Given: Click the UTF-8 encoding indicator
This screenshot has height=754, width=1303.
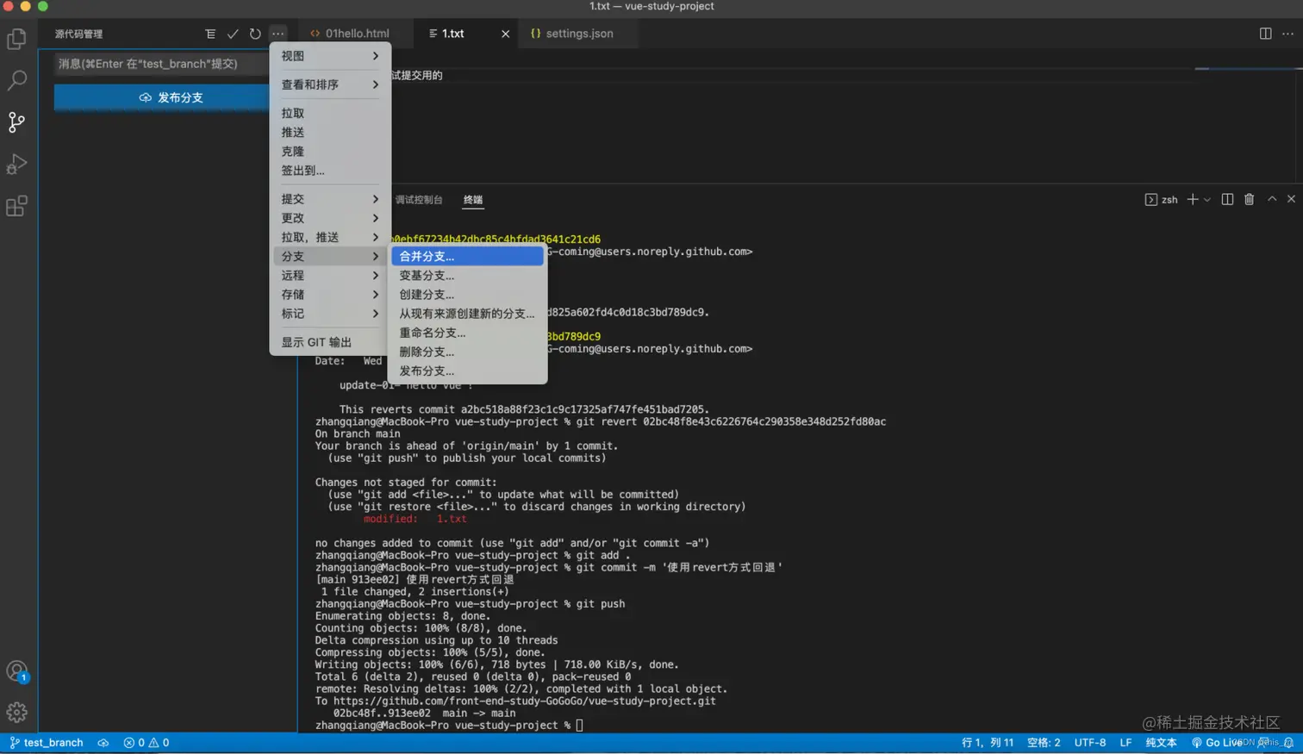Looking at the screenshot, I should [1090, 743].
